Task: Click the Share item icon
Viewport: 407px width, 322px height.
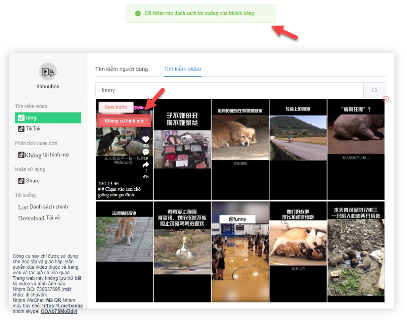Action: [x=21, y=181]
